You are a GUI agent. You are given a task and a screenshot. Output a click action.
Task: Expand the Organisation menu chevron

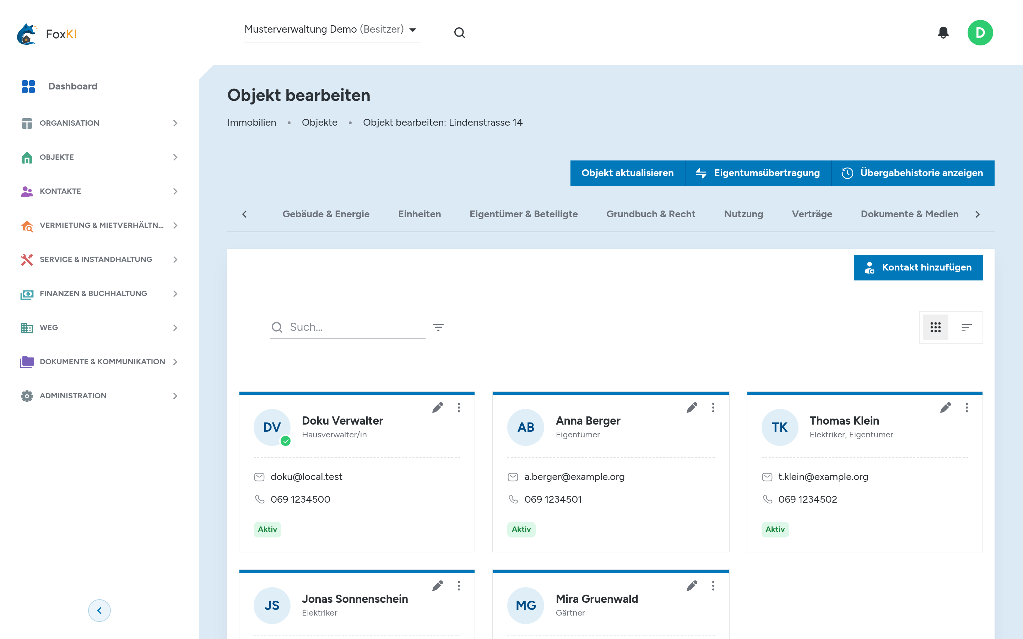(x=175, y=124)
